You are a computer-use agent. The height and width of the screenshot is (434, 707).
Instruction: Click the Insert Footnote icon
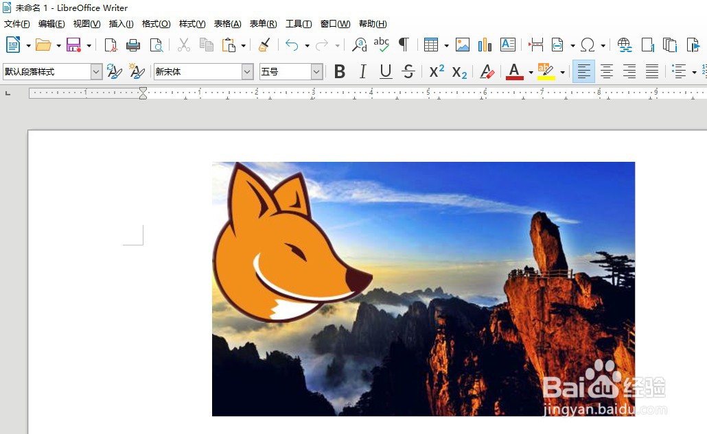[x=647, y=45]
